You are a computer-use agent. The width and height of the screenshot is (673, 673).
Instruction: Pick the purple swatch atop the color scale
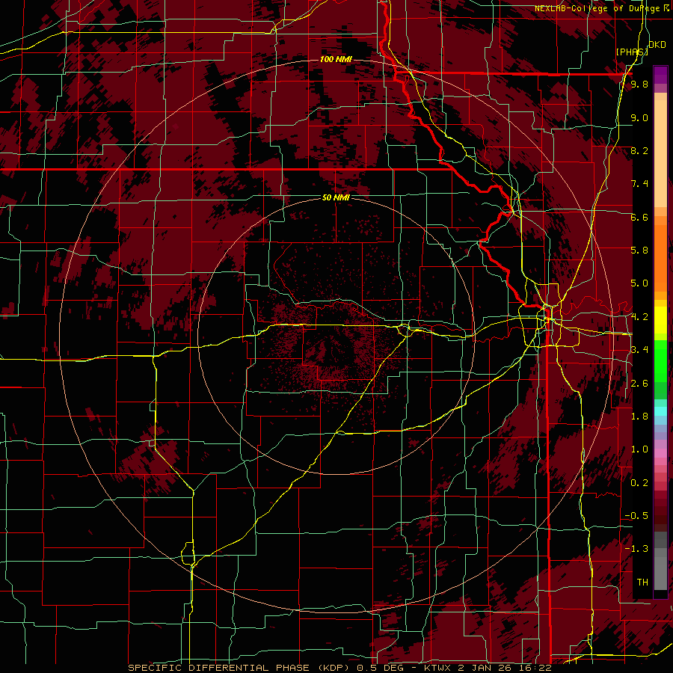[x=660, y=75]
